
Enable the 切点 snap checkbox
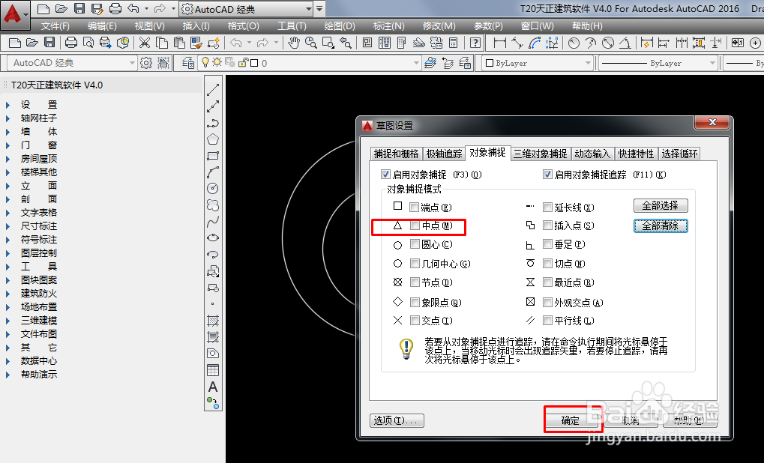[x=547, y=264]
